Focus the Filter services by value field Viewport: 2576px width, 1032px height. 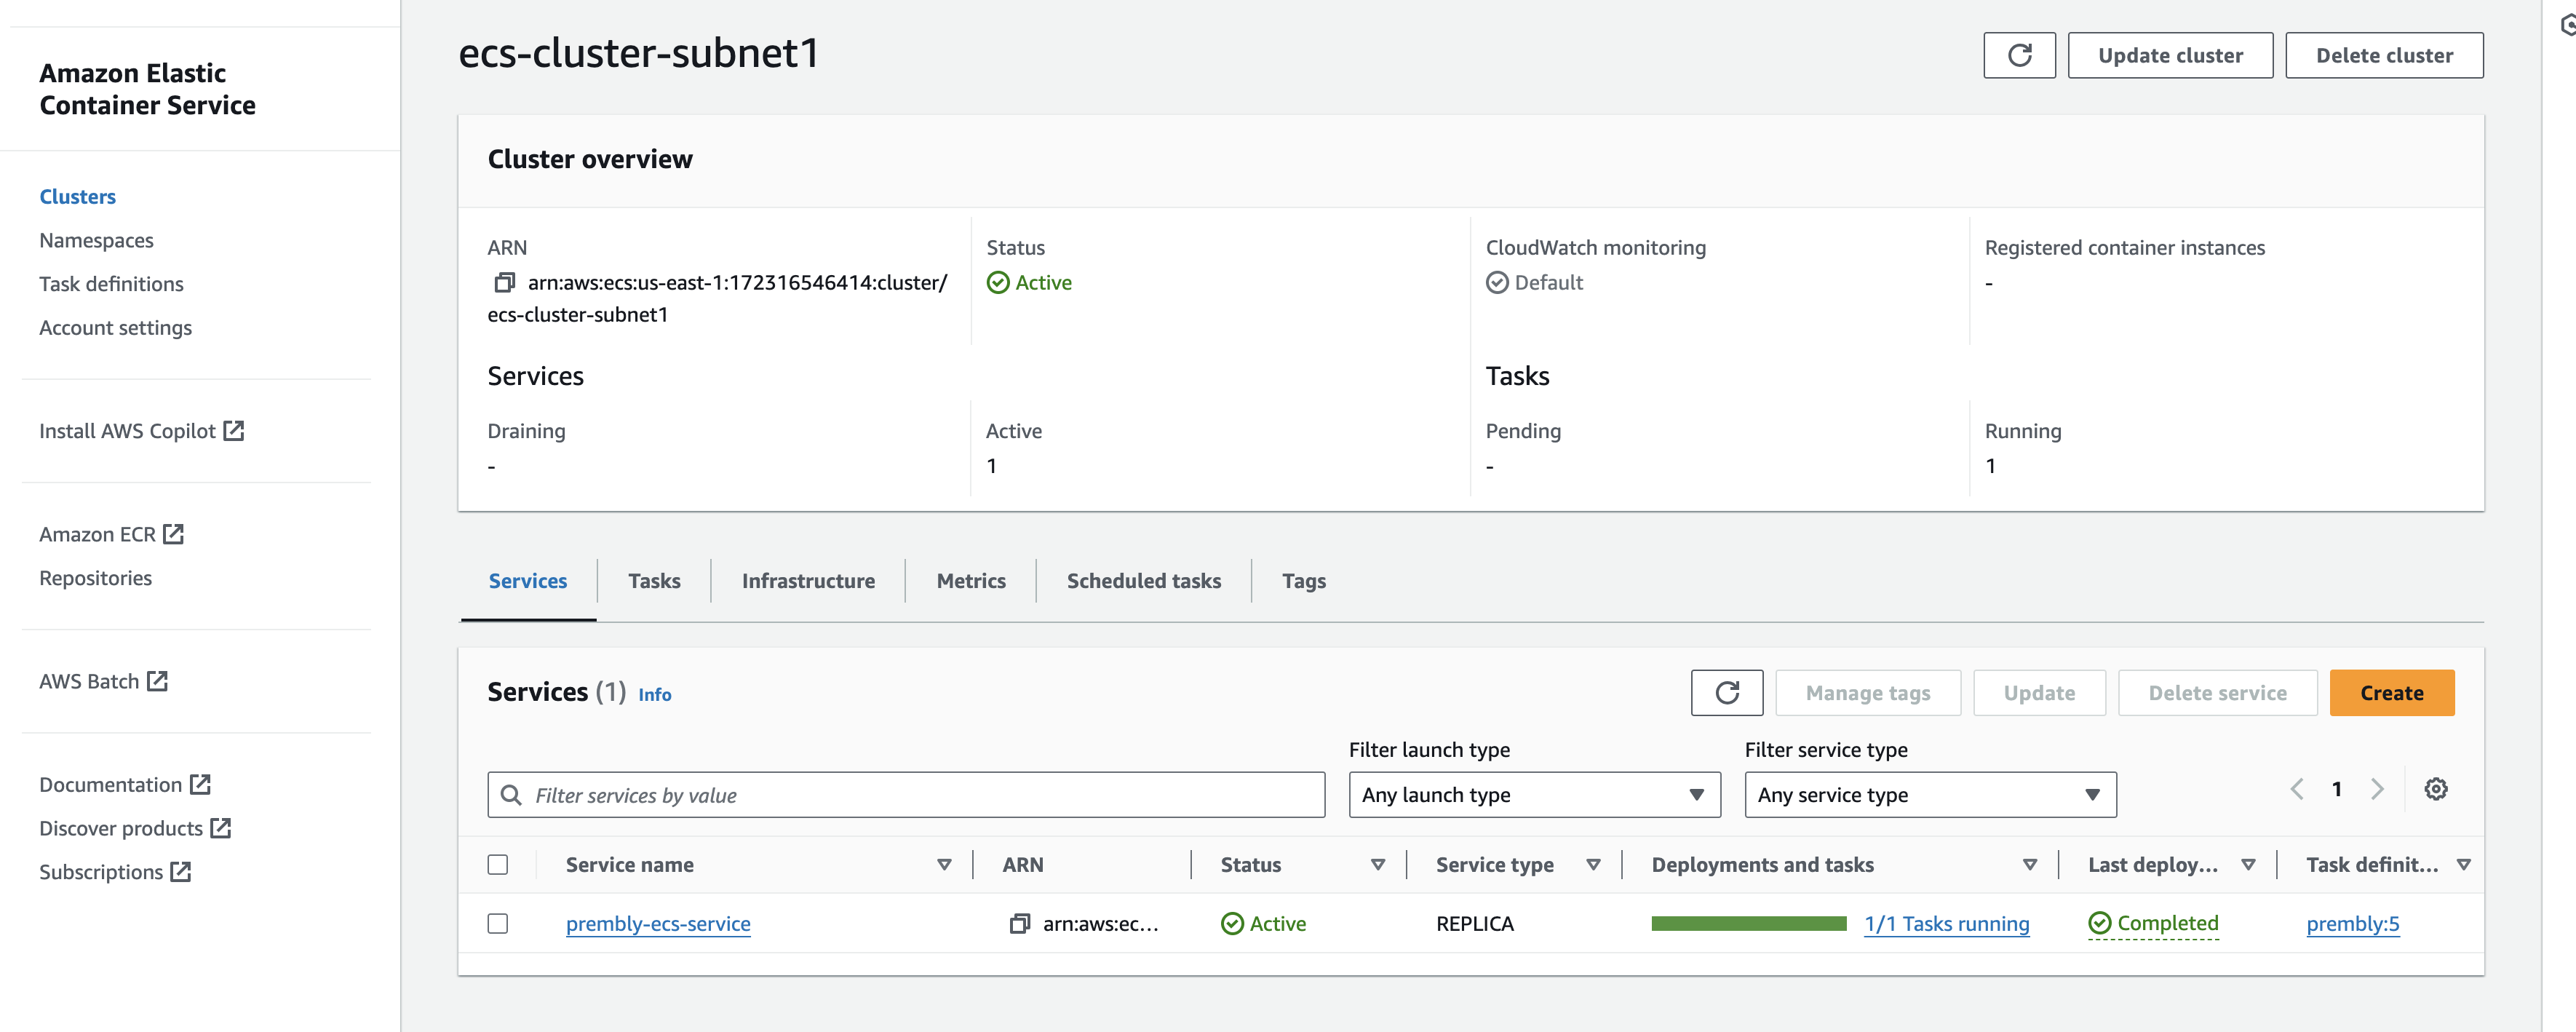(905, 795)
